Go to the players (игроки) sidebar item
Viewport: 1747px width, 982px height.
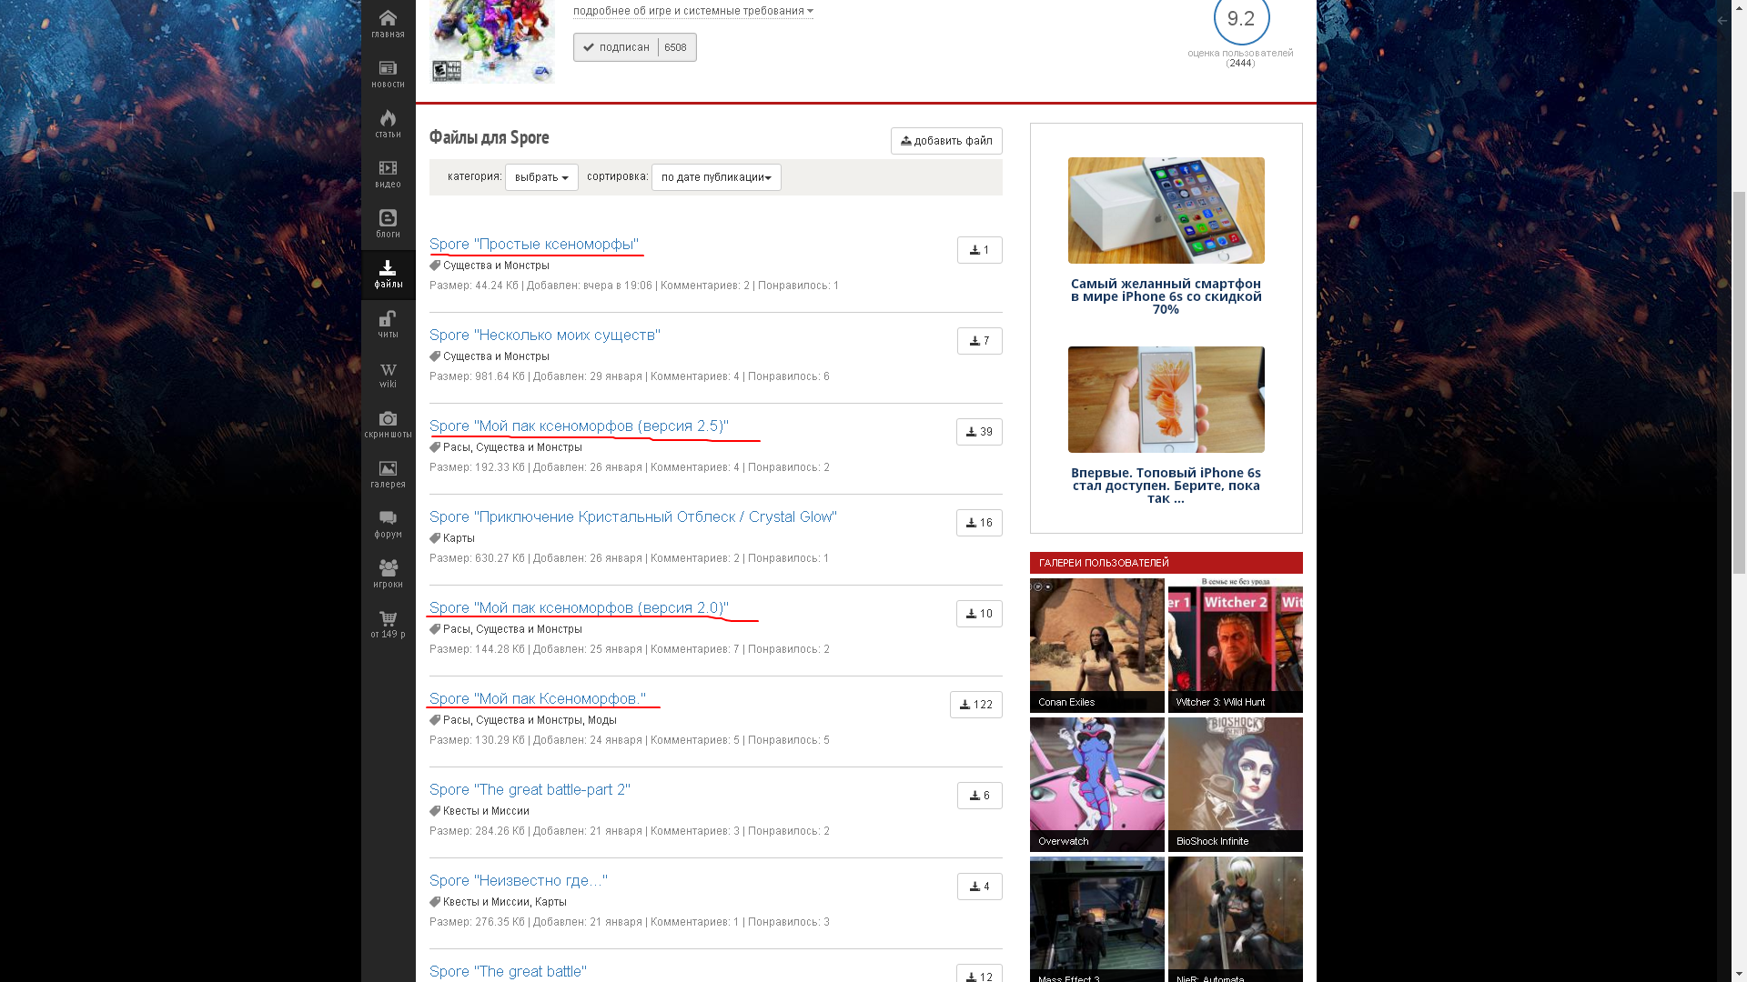point(388,574)
